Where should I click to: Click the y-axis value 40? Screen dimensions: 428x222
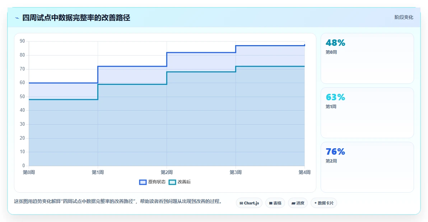click(22, 110)
